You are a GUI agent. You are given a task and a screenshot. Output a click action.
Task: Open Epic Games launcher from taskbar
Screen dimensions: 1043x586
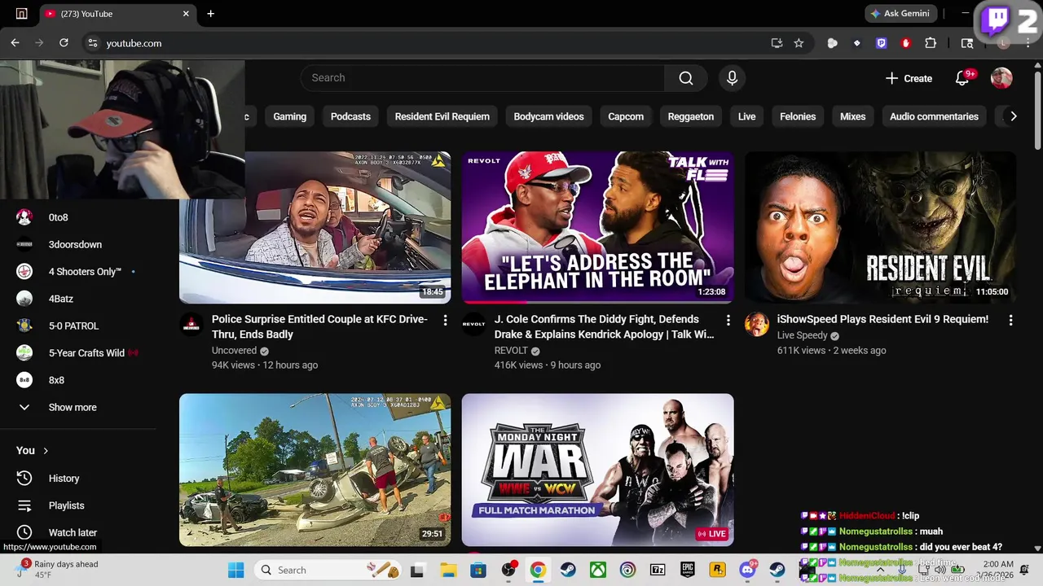[688, 570]
